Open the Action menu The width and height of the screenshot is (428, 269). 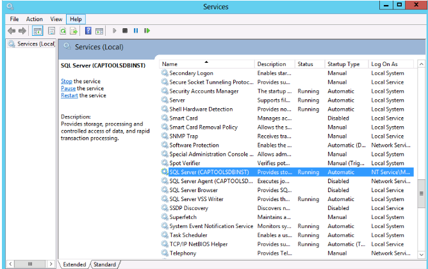click(35, 19)
